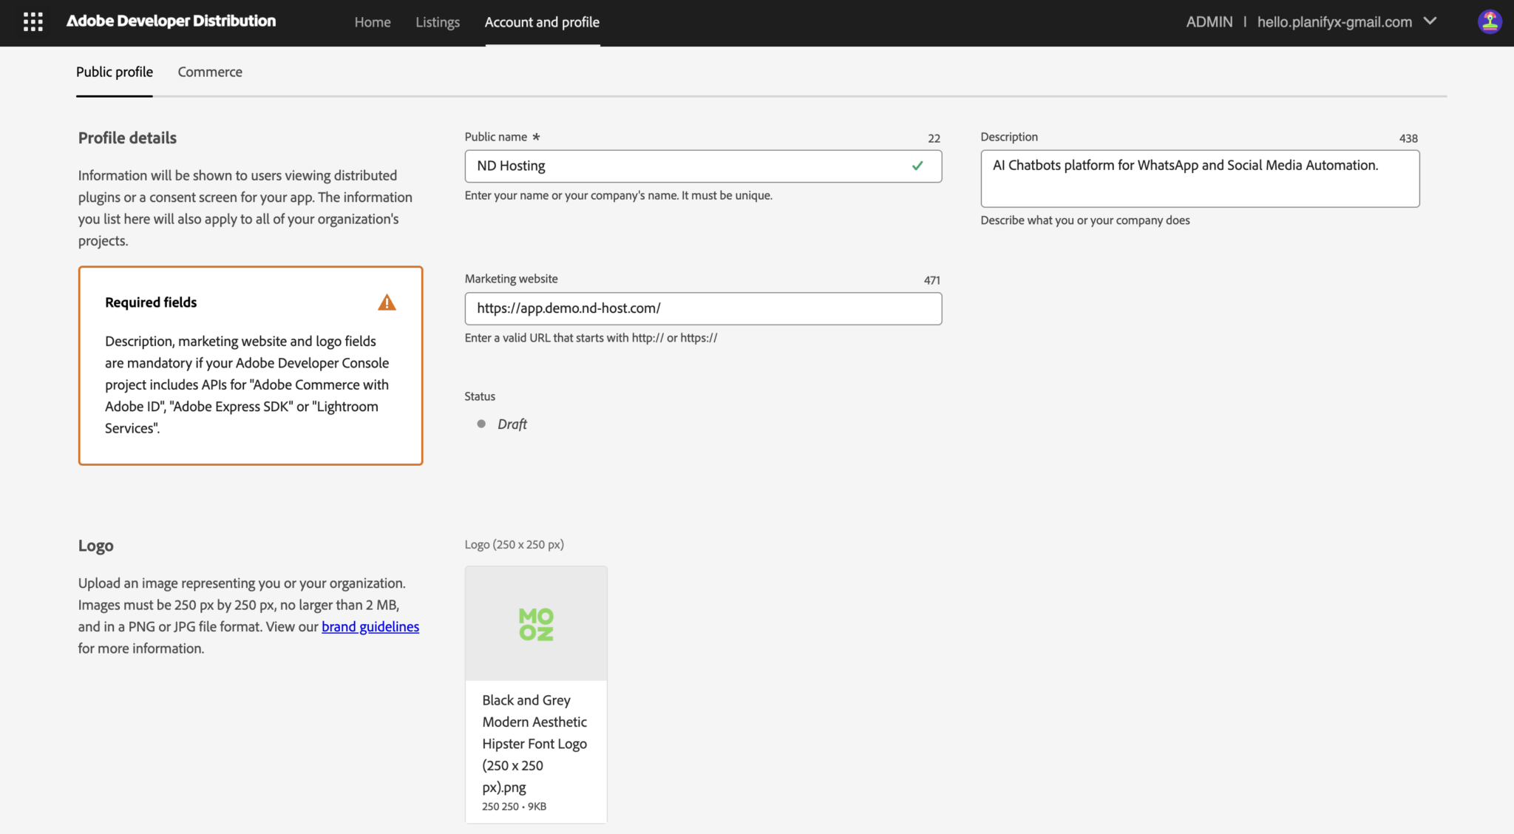Click the logo file name text
Viewport: 1514px width, 834px height.
click(534, 743)
